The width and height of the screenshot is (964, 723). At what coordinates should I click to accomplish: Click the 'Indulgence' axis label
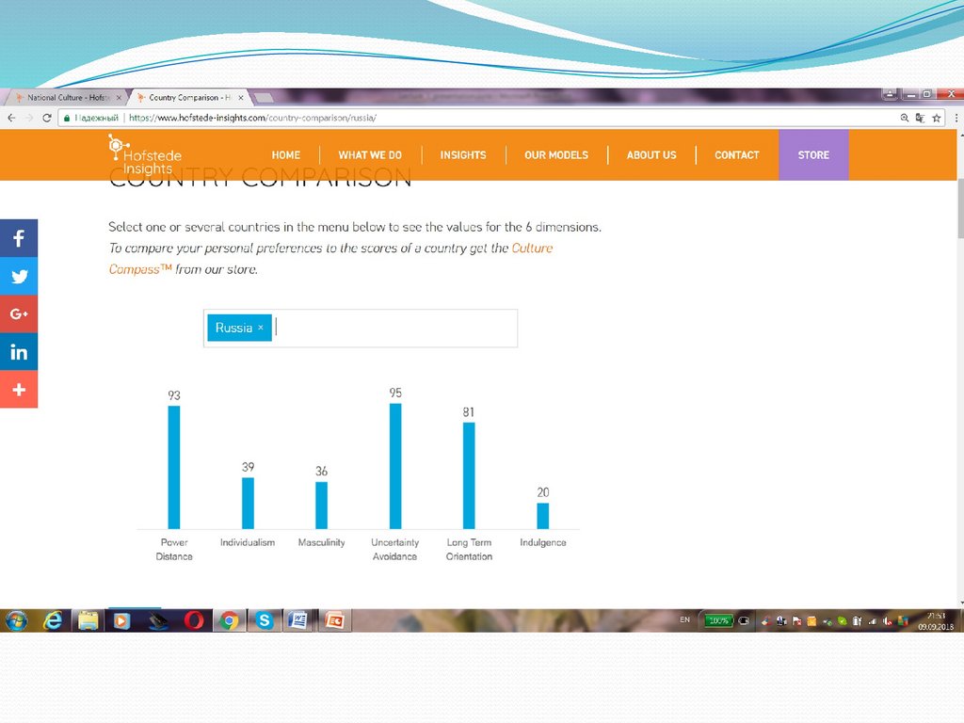tap(543, 542)
